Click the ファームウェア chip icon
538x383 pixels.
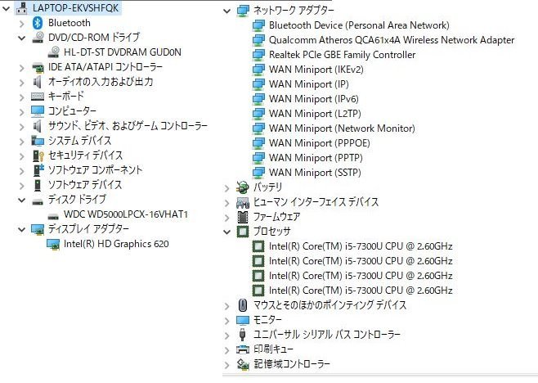coord(243,217)
